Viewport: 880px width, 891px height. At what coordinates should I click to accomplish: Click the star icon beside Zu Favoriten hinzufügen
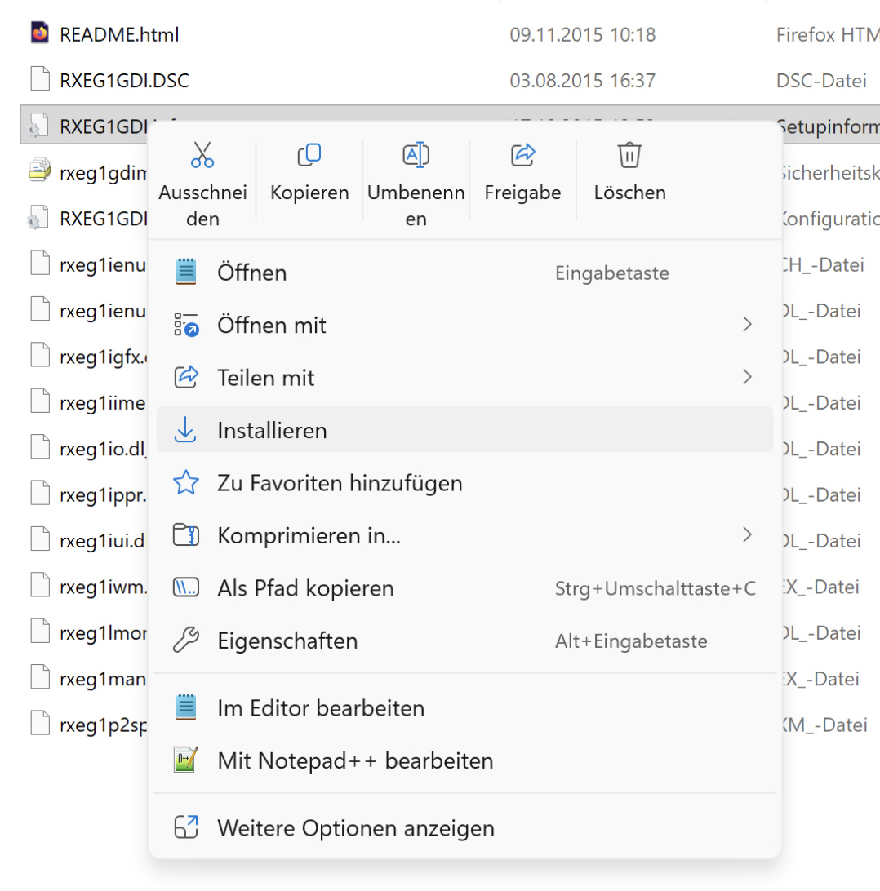[x=186, y=482]
